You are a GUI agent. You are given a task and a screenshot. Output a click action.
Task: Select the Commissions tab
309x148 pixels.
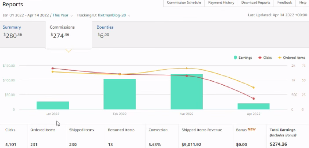coord(68,34)
